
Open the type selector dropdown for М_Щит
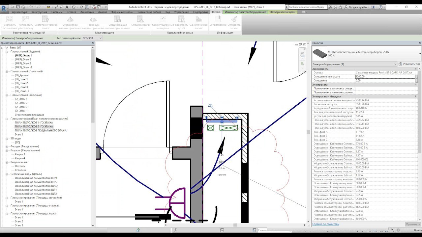coord(420,54)
